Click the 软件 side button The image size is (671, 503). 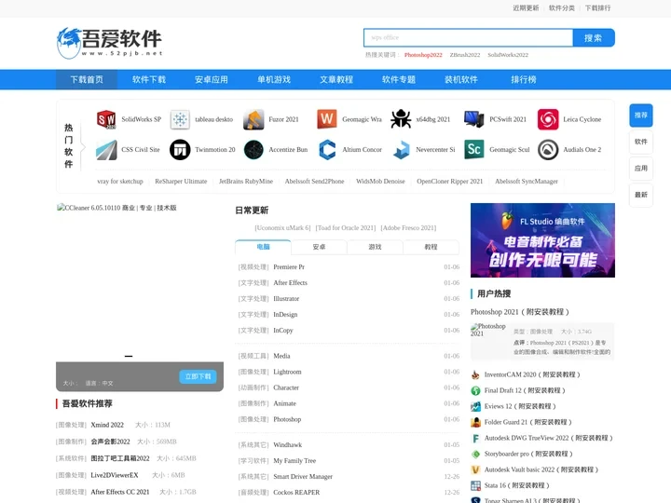pyautogui.click(x=641, y=142)
